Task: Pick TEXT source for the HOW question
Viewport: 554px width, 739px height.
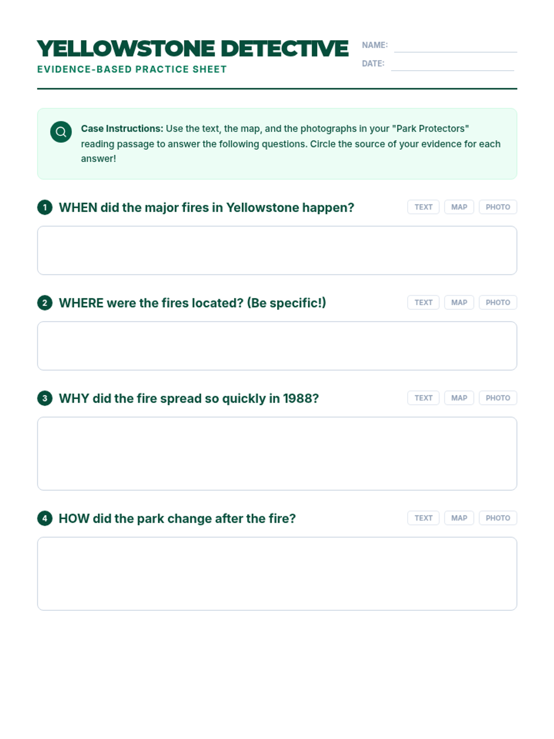Action: click(423, 518)
